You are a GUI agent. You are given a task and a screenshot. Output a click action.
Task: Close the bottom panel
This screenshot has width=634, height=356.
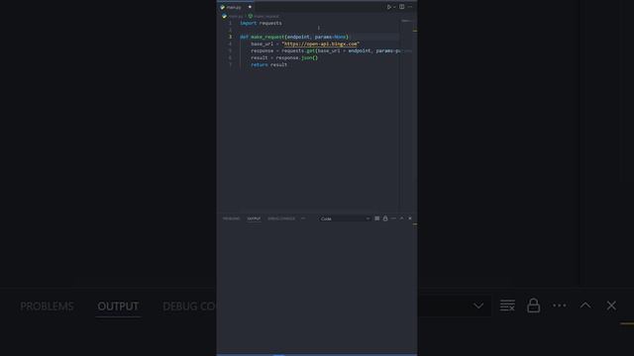(x=410, y=219)
